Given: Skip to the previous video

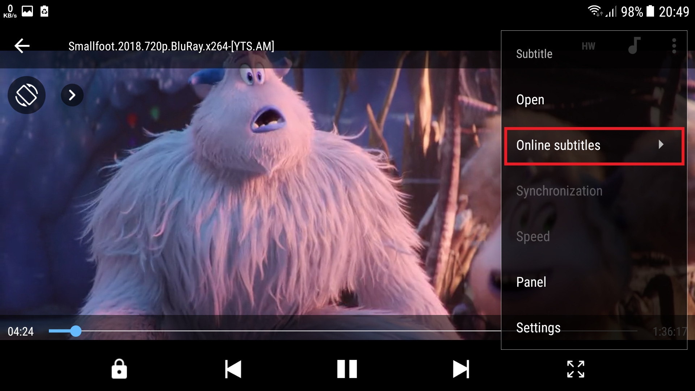Looking at the screenshot, I should [x=233, y=369].
